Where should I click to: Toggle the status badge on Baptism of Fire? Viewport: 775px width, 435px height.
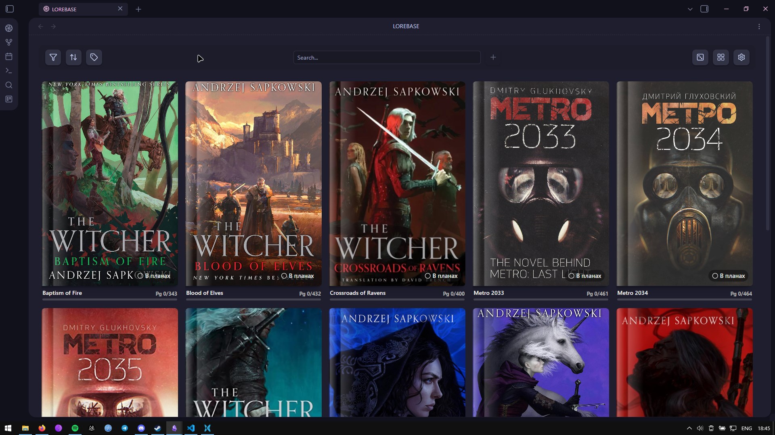click(154, 276)
